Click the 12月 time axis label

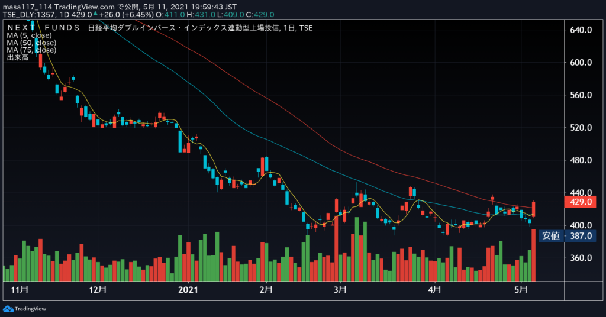pyautogui.click(x=98, y=290)
